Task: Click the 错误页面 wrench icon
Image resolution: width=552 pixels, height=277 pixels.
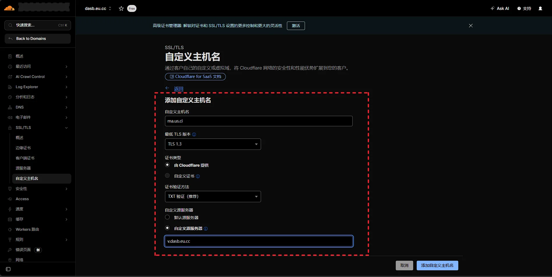Action: [10, 250]
